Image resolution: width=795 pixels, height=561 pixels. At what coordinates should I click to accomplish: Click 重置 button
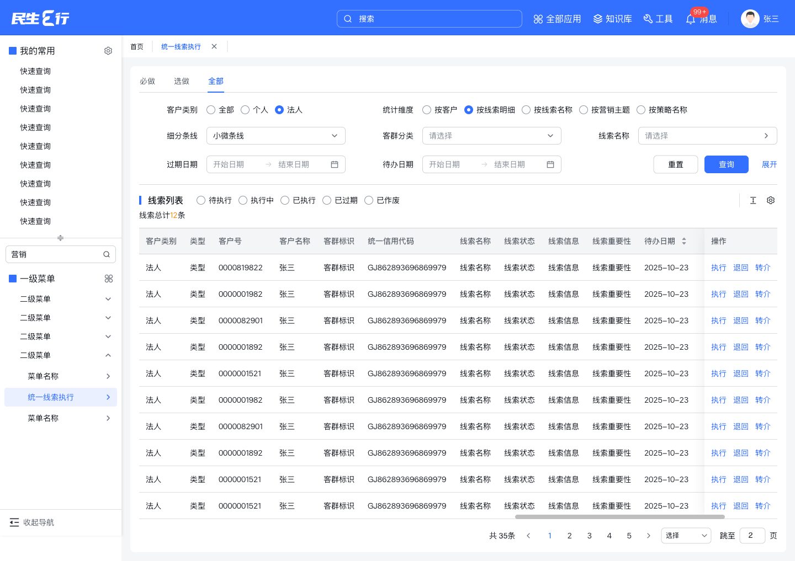click(676, 164)
